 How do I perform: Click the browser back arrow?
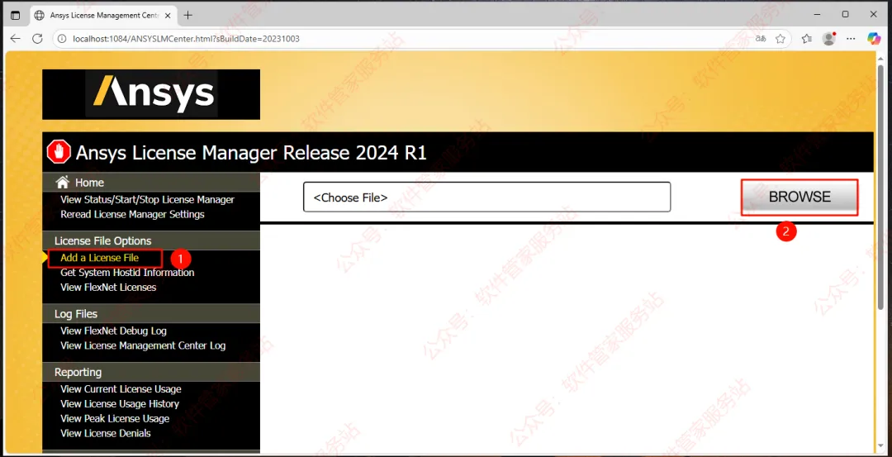[x=16, y=39]
